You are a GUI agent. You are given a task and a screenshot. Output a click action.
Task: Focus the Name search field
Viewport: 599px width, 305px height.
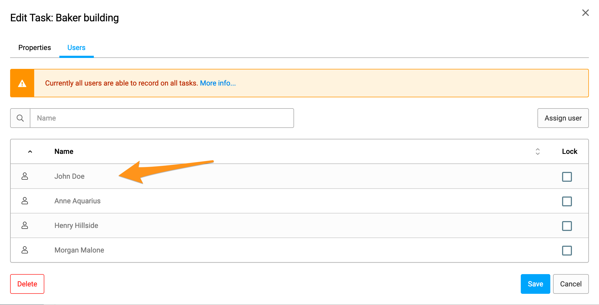162,118
